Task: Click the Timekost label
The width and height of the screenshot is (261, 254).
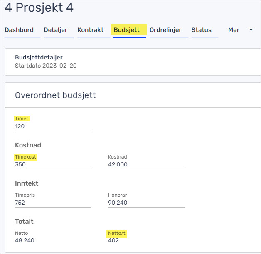Action: coord(25,157)
